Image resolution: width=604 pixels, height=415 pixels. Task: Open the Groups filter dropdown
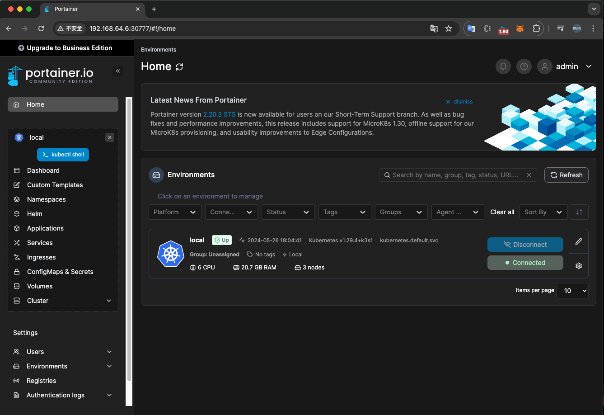pos(401,212)
